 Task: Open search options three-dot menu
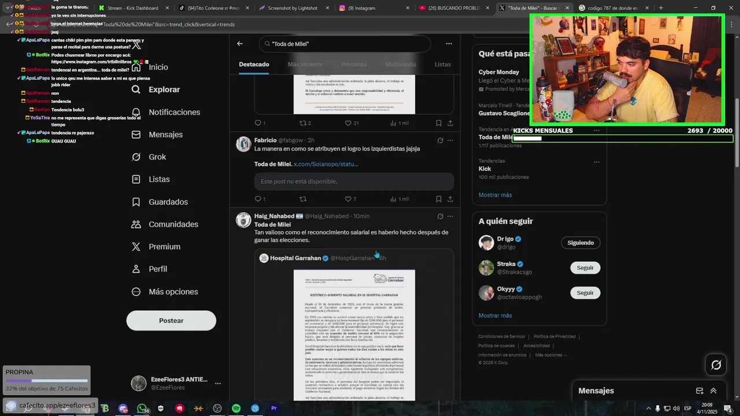tap(449, 43)
